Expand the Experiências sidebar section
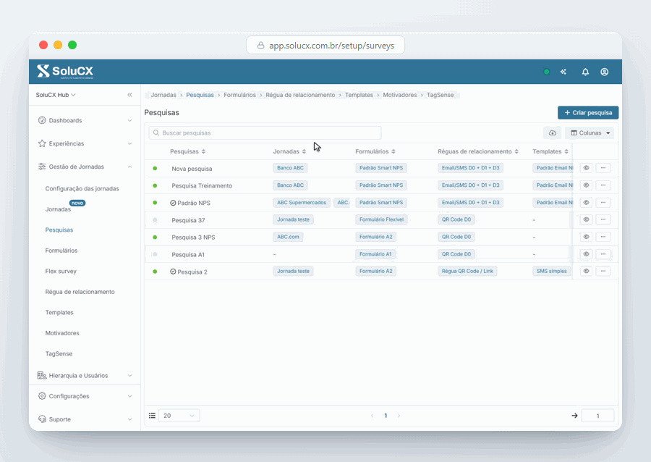 coord(85,144)
